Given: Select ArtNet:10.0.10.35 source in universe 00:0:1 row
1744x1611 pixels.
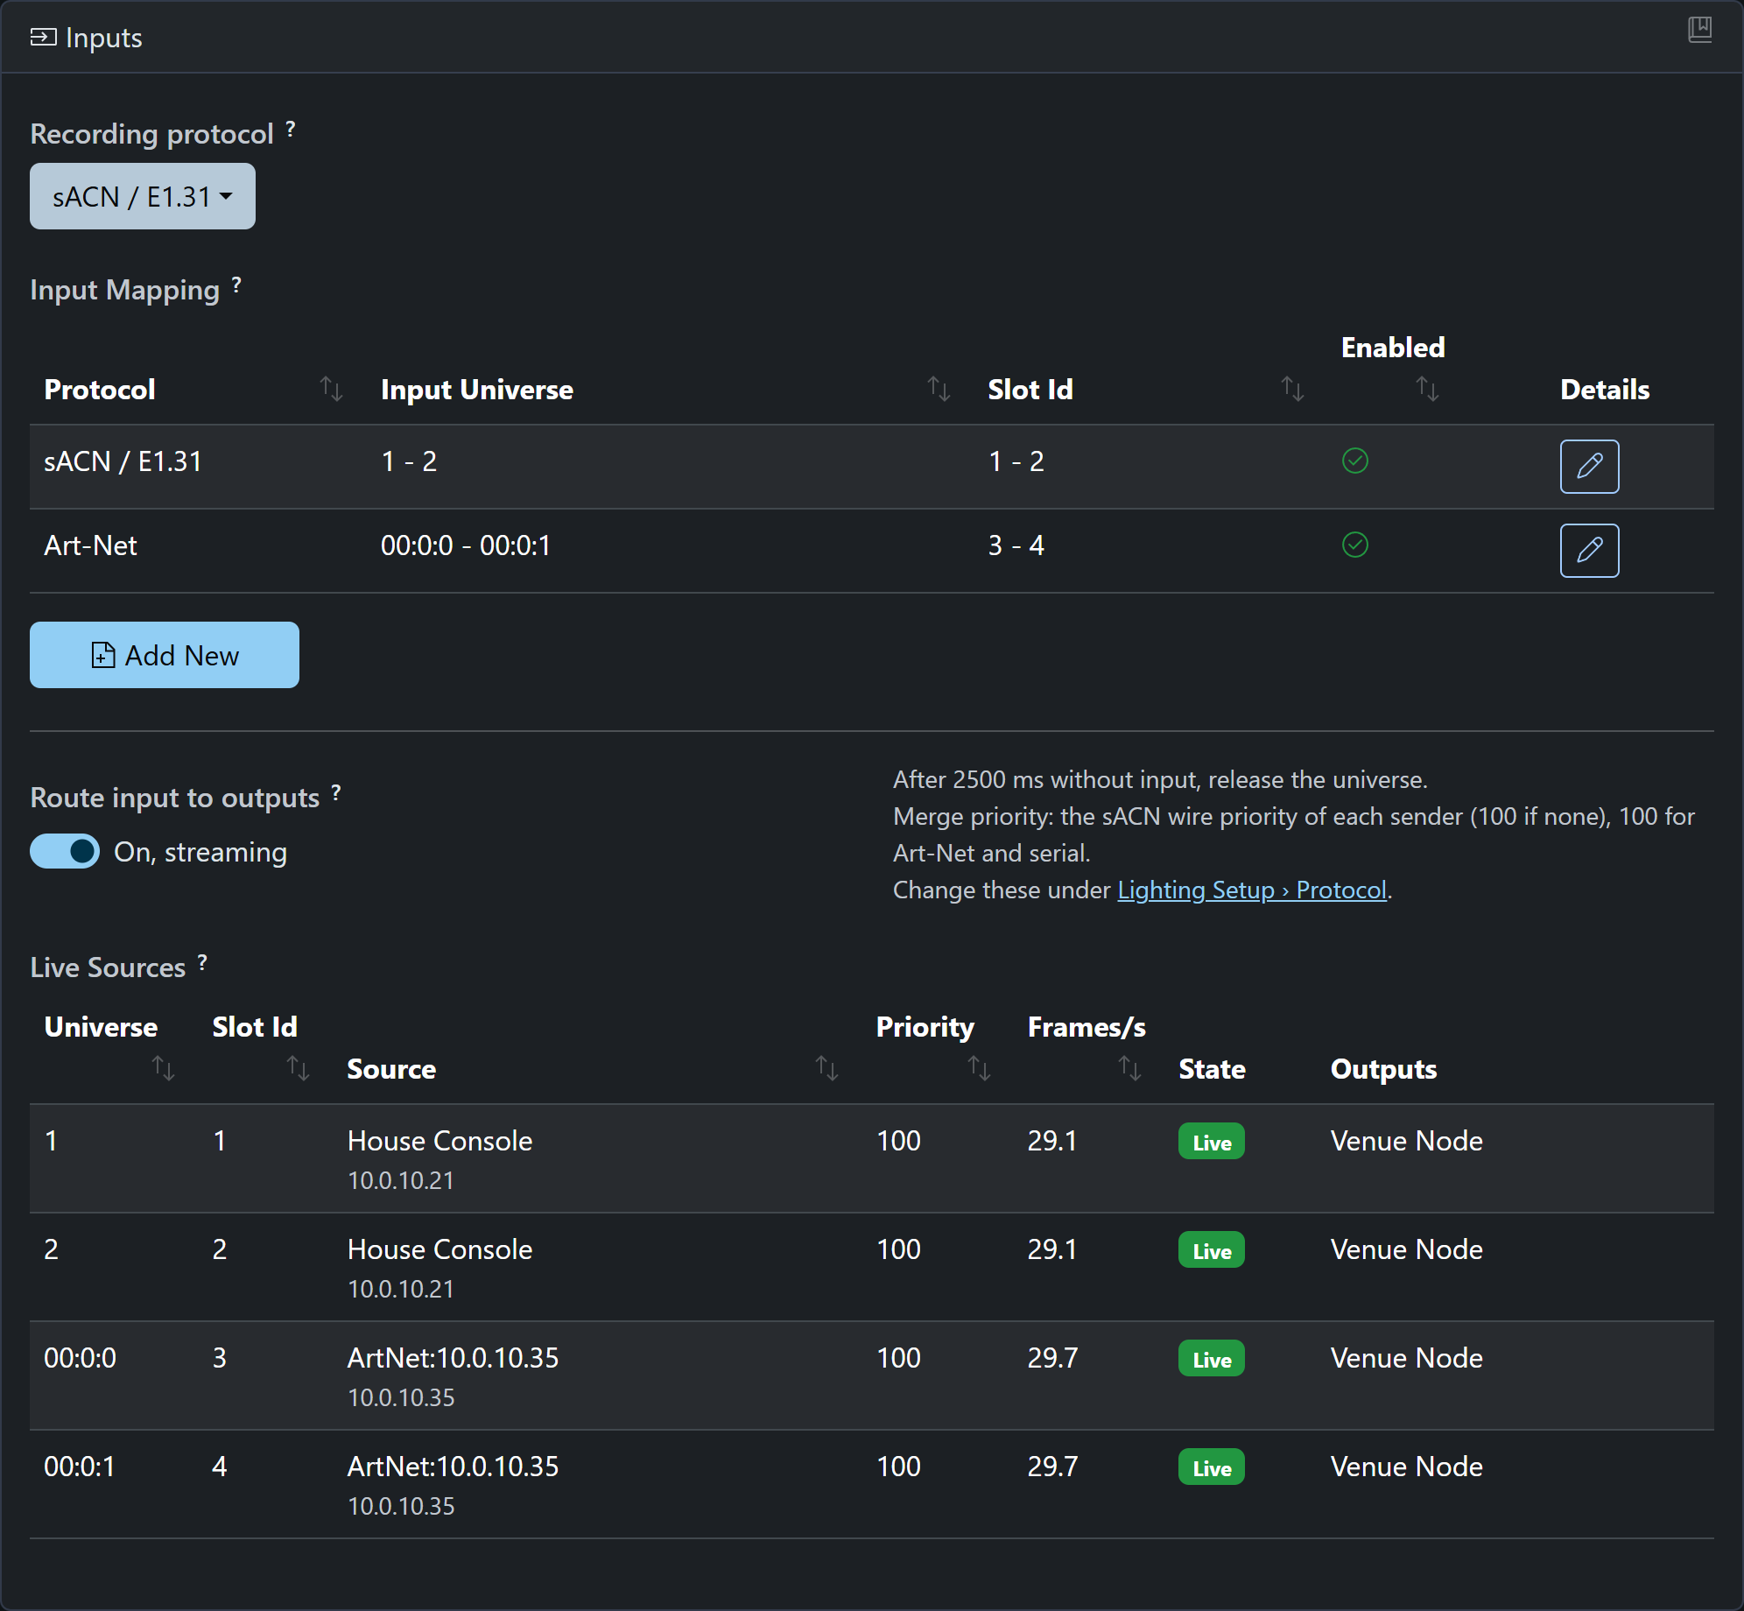Looking at the screenshot, I should tap(453, 1467).
